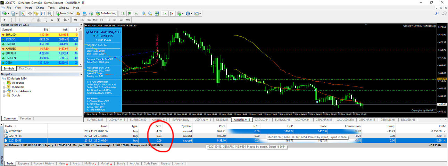Sort orders by the Size column header
Viewport: 448px width, 166px height.
tap(158, 126)
